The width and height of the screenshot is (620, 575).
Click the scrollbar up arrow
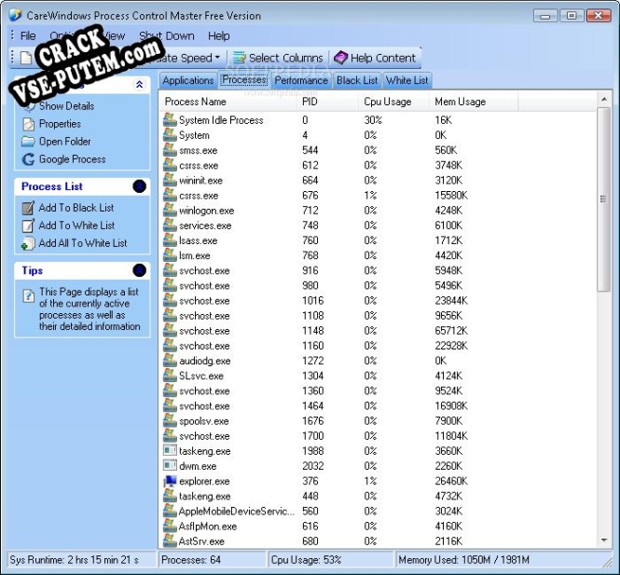(x=604, y=98)
